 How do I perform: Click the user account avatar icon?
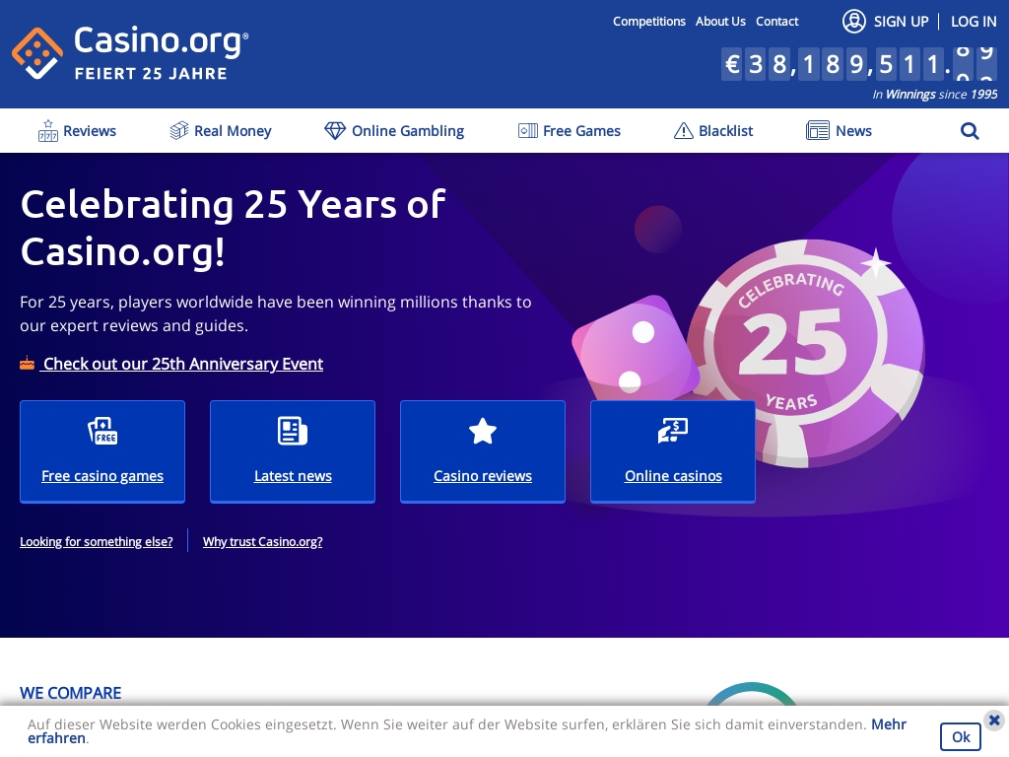(x=854, y=22)
